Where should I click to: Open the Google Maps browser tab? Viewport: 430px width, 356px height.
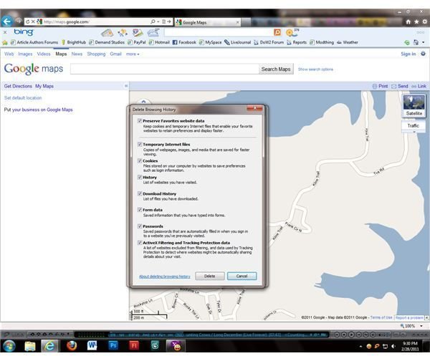pyautogui.click(x=208, y=22)
